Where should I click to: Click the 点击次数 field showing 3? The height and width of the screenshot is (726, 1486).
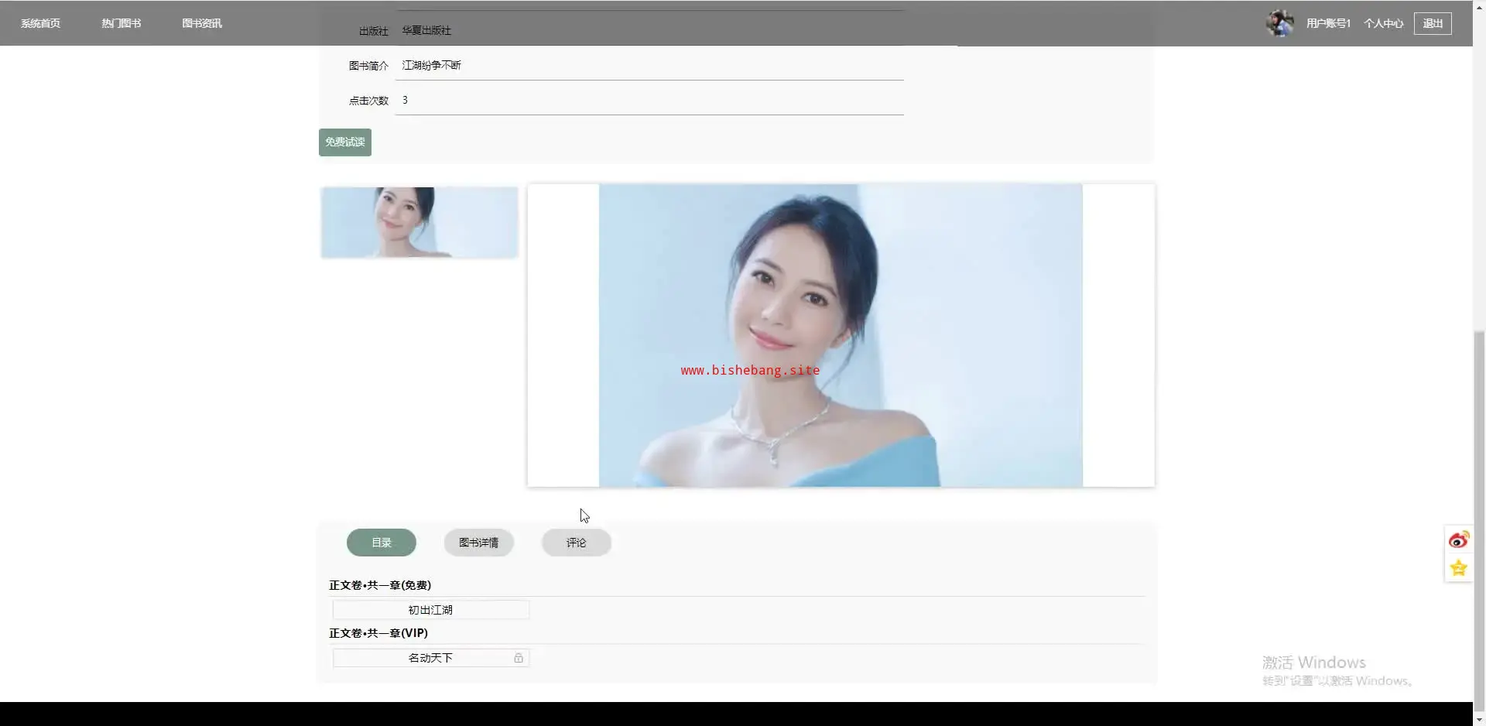click(x=649, y=100)
